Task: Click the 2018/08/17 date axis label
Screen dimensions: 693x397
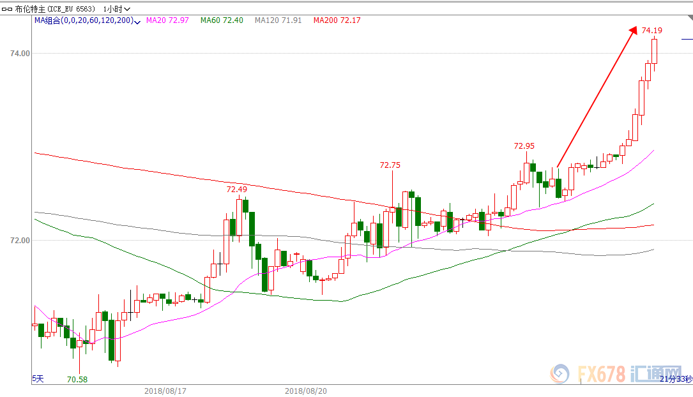Action: pyautogui.click(x=165, y=391)
